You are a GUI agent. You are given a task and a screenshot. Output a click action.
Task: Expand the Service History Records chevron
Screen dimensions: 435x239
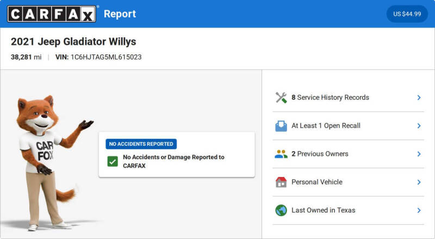419,97
